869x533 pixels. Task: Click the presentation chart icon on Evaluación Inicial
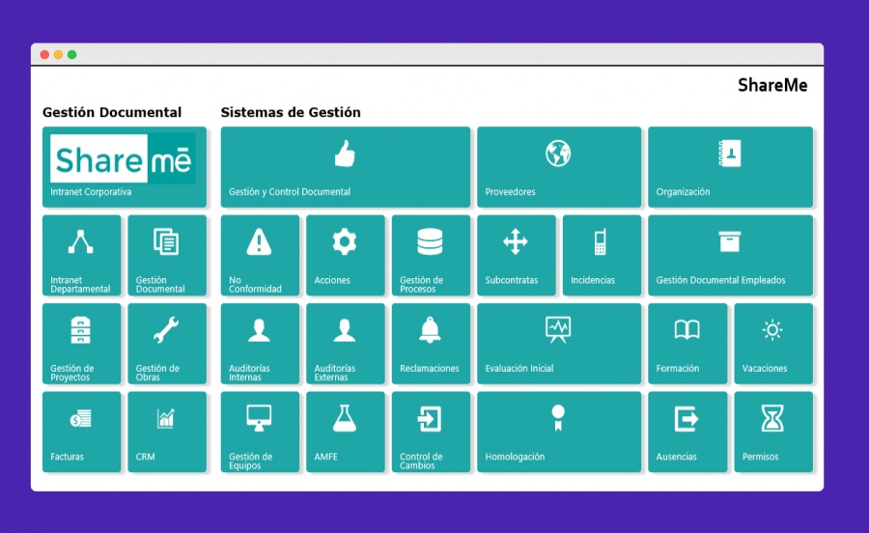pyautogui.click(x=557, y=330)
